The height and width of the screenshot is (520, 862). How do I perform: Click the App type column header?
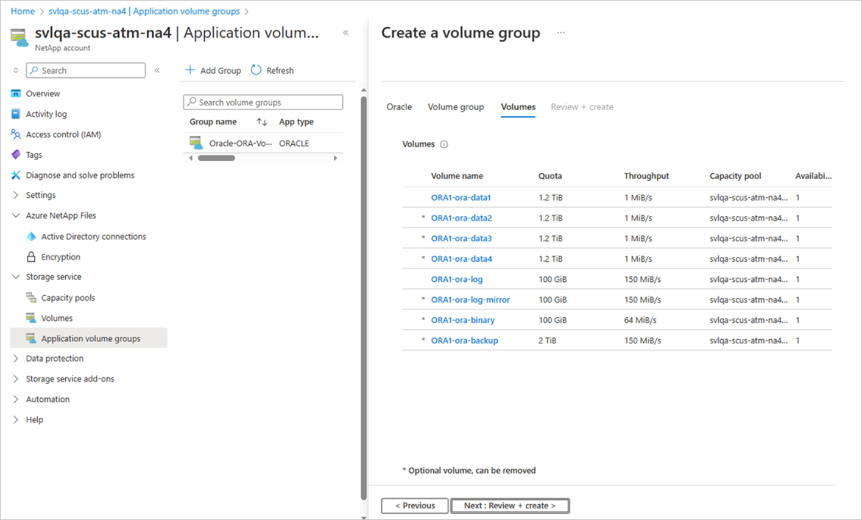click(x=296, y=122)
